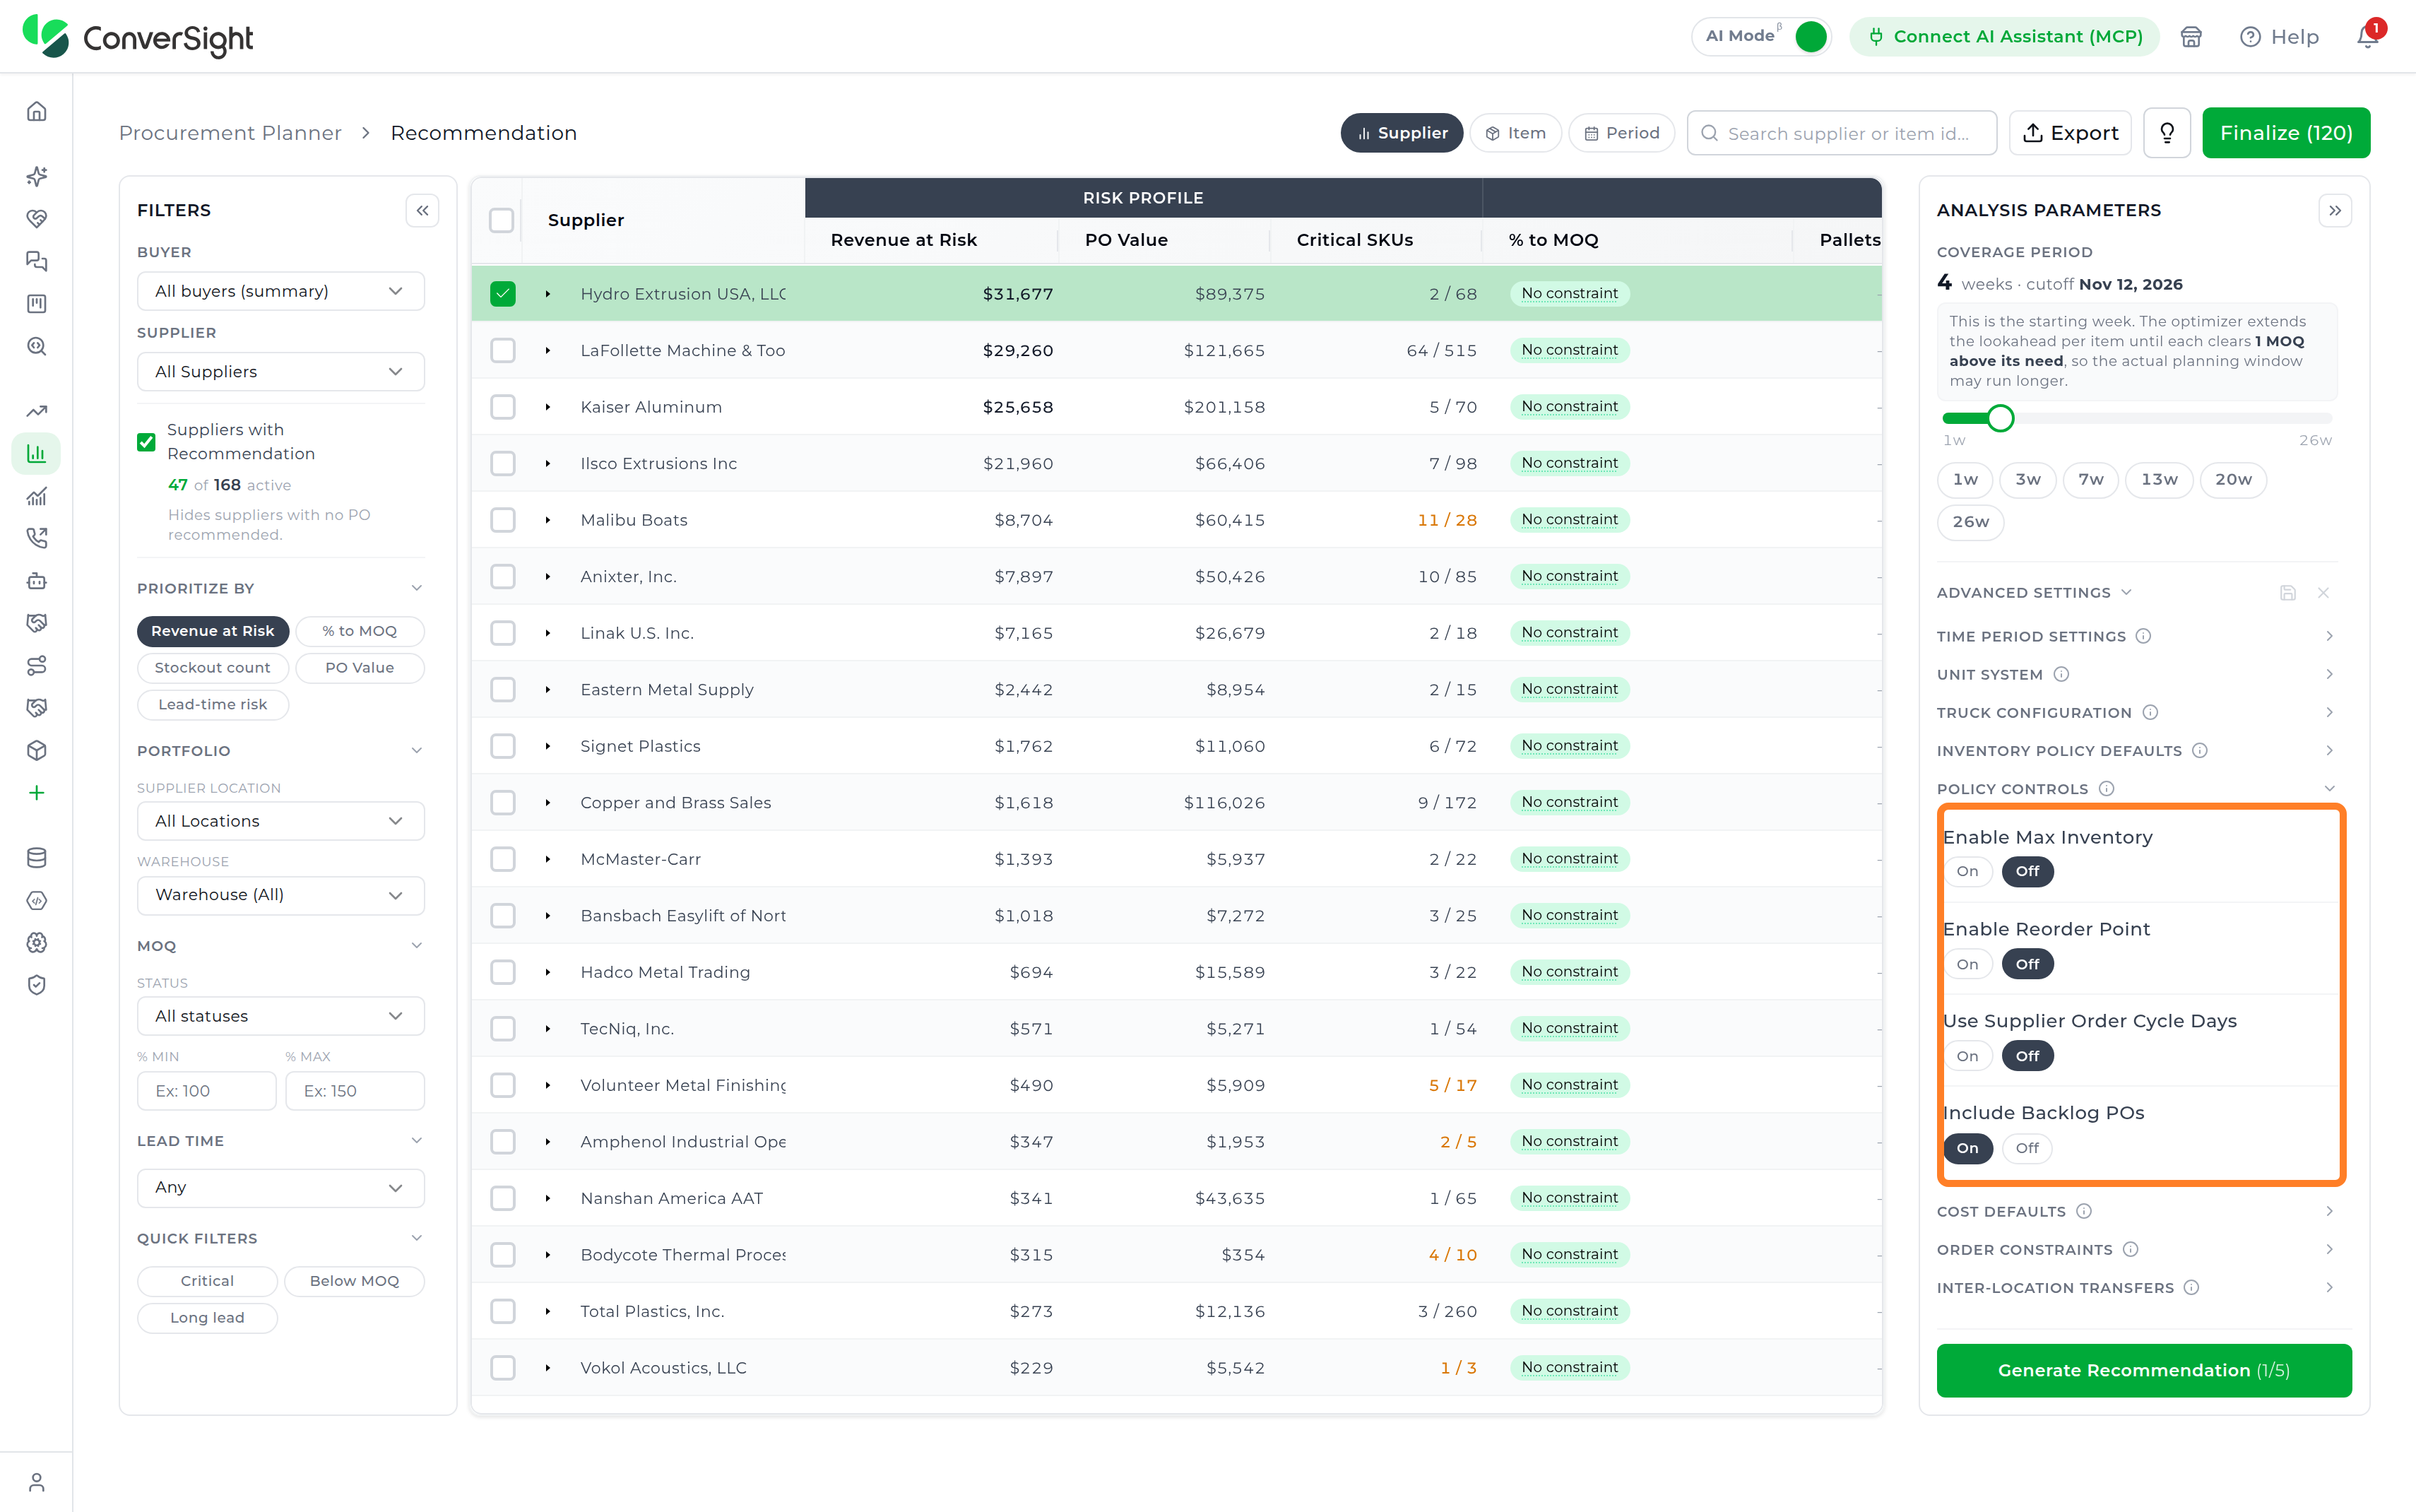Collapse the Analysis Parameters panel chevron
2416x1512 pixels.
tap(2335, 211)
